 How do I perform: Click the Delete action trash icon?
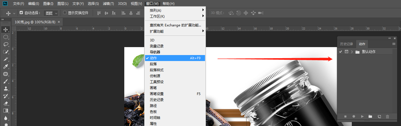click(x=387, y=116)
